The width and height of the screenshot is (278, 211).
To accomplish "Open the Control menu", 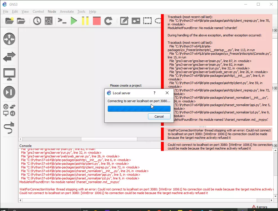I will (x=38, y=12).
